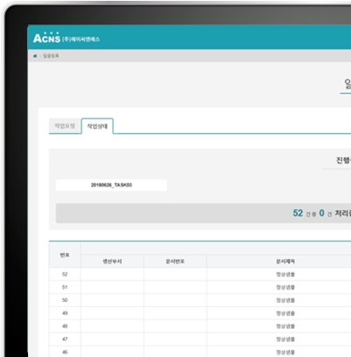Click the ACNS logo in the header
Viewport: 351px width, 357px height.
pyautogui.click(x=46, y=38)
